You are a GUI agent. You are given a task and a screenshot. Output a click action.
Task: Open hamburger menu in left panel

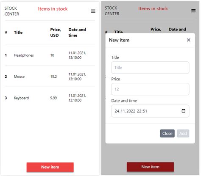tap(93, 11)
